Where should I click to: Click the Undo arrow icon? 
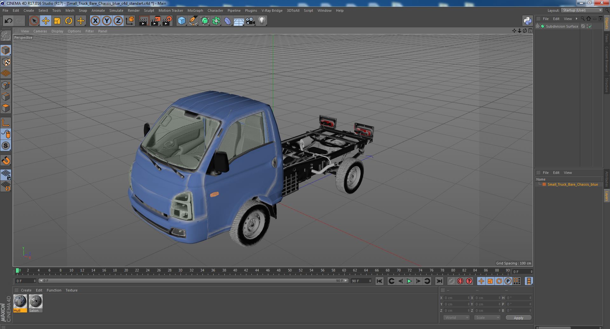tap(8, 21)
